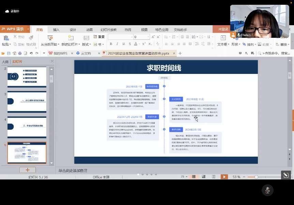Click the Format Painter (格式刷) icon
The width and height of the screenshot is (294, 205).
point(31,38)
